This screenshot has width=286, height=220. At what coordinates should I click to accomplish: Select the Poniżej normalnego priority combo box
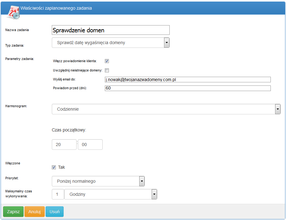point(98,181)
